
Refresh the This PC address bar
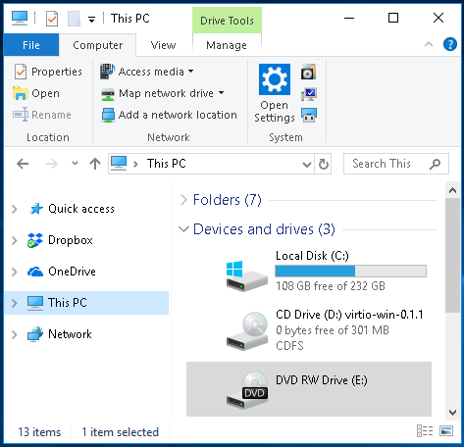[324, 164]
